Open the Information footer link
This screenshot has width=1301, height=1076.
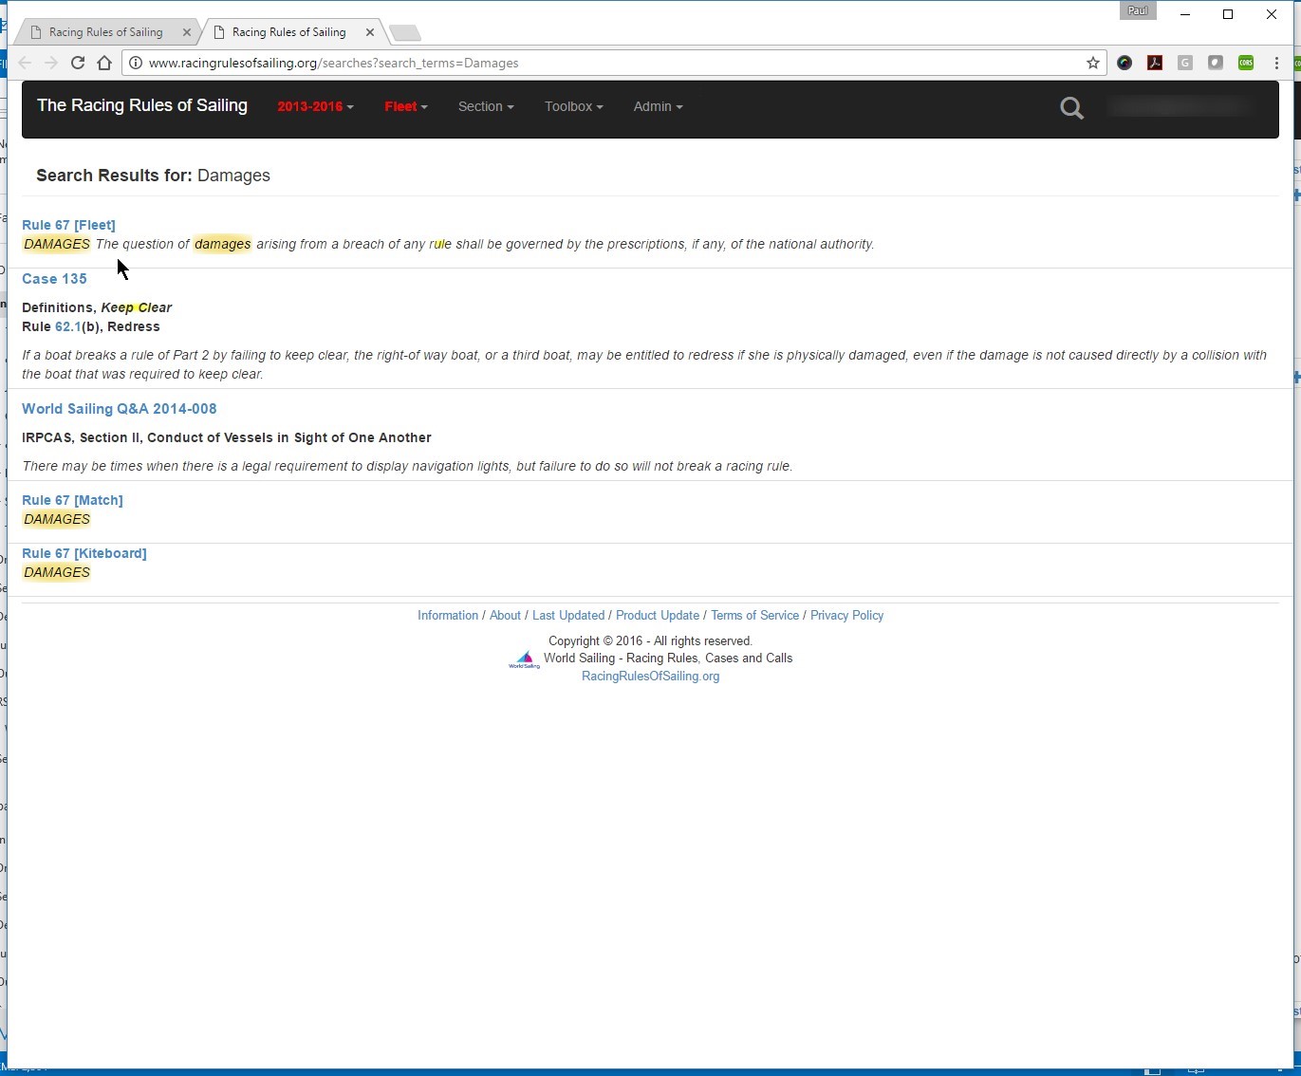point(448,616)
